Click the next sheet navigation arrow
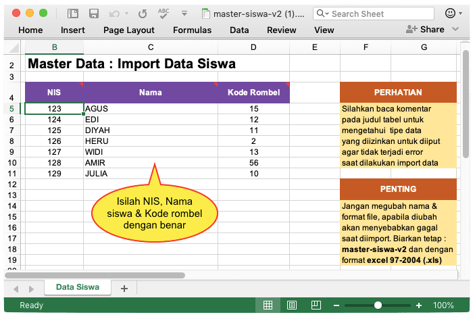 (x=31, y=289)
